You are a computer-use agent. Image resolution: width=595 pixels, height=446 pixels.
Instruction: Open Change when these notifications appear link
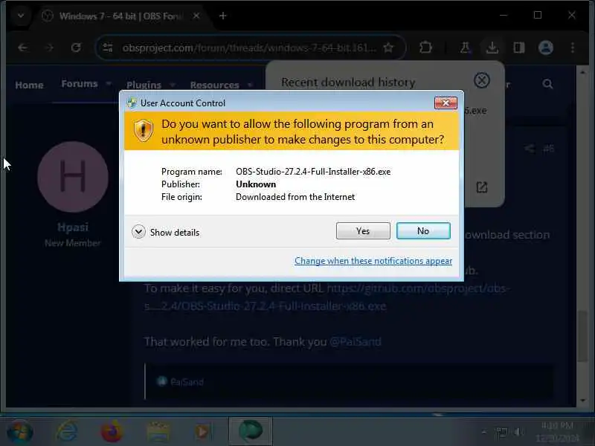coord(373,261)
